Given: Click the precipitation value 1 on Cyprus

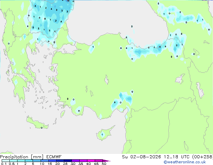Looking at the screenshot, I should tap(102, 135).
